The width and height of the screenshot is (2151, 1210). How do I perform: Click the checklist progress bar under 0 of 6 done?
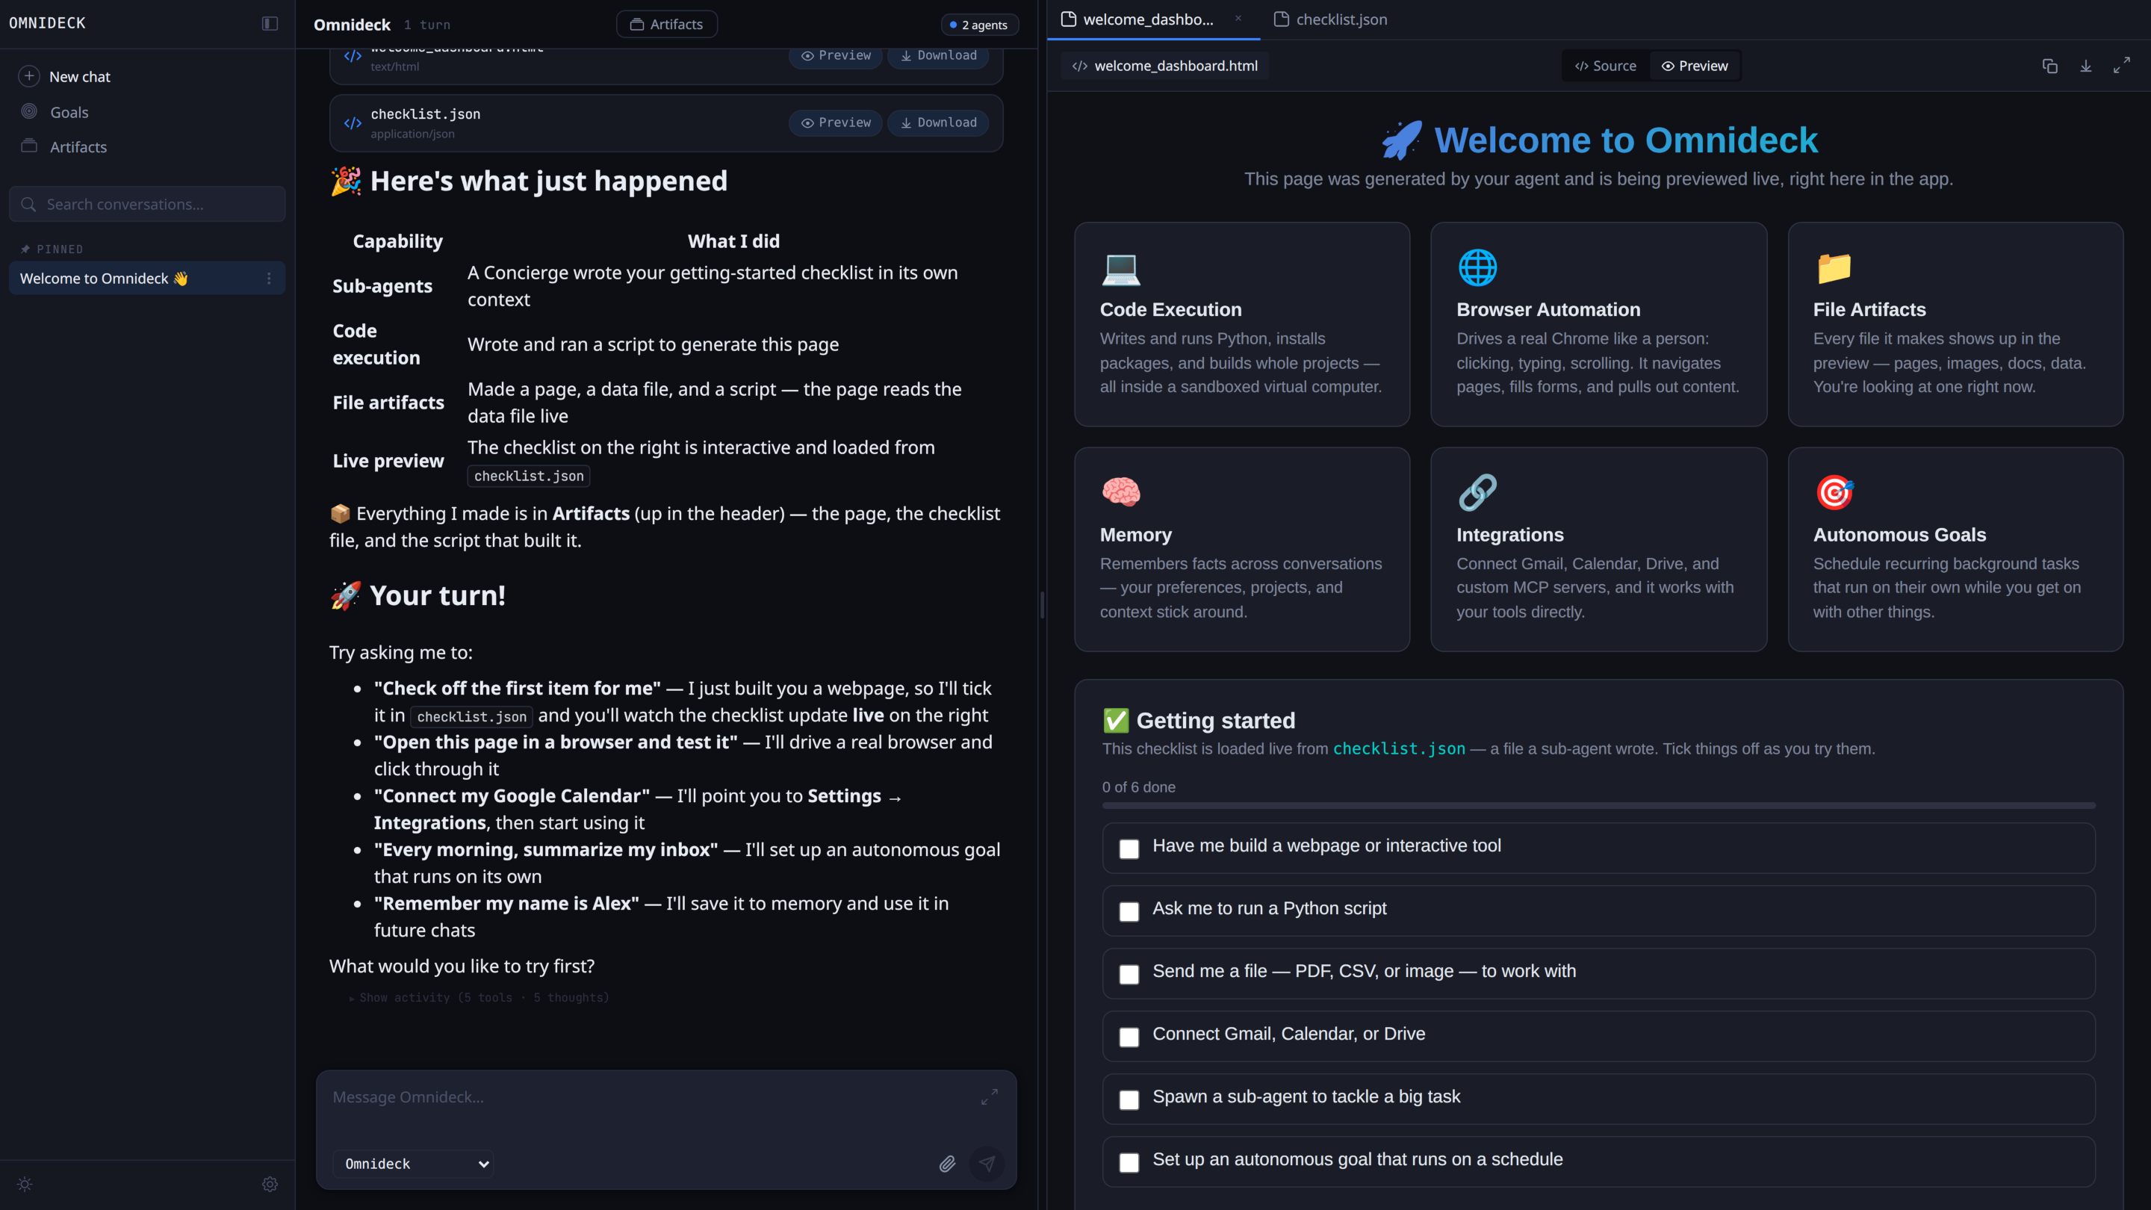pyautogui.click(x=1598, y=806)
